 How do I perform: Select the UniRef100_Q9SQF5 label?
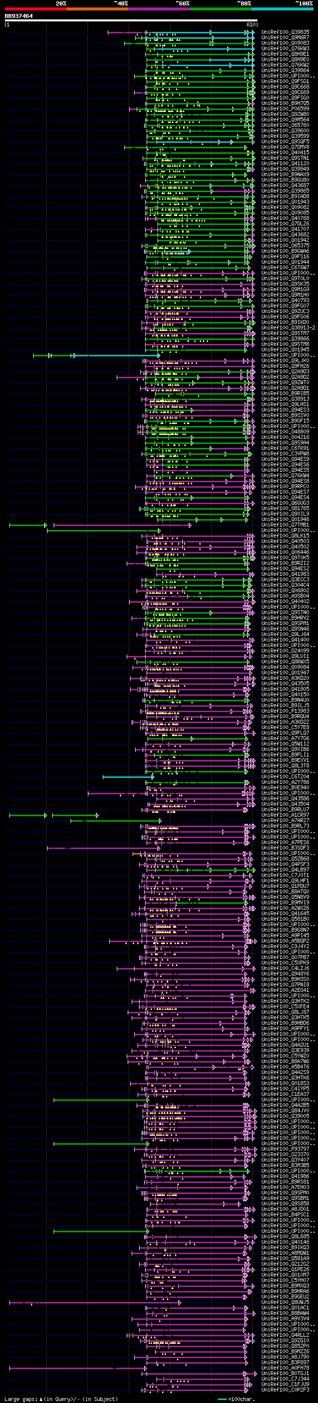tap(285, 142)
